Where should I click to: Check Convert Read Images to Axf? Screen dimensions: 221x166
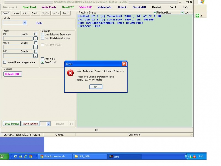point(5,62)
